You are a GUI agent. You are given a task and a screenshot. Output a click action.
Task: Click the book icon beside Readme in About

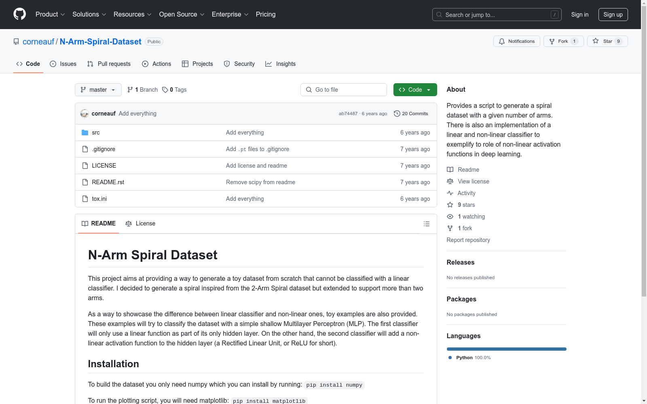[x=450, y=170]
